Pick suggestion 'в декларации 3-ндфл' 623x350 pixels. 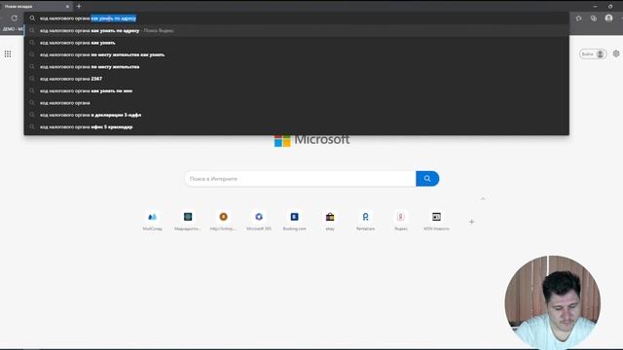(x=296, y=115)
